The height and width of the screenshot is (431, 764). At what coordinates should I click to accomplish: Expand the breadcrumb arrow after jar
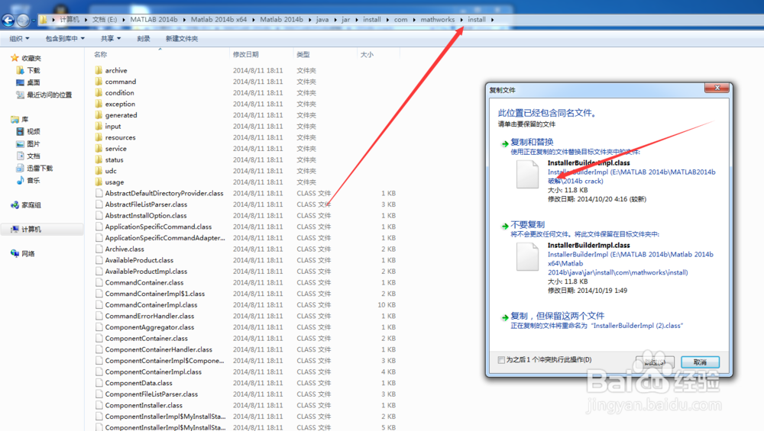pos(357,20)
